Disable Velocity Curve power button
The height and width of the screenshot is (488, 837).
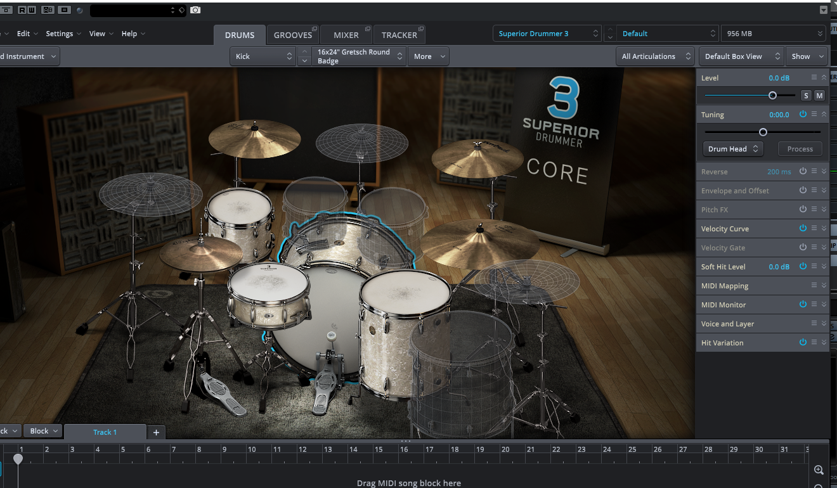[x=803, y=228]
